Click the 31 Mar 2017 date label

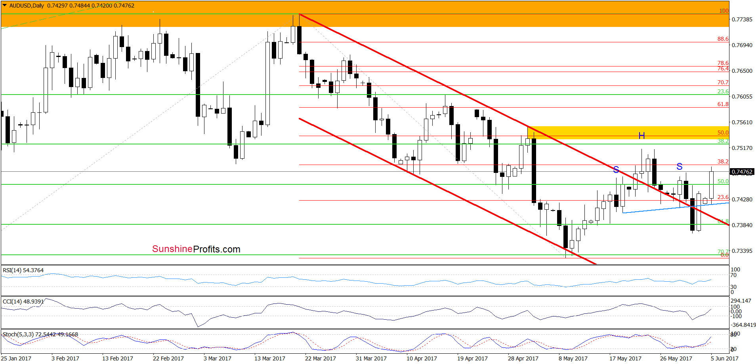(x=371, y=358)
